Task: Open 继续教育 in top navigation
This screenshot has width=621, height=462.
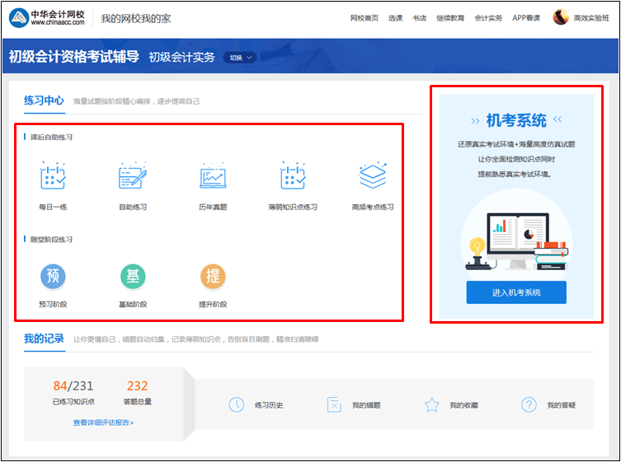Action: [x=450, y=18]
